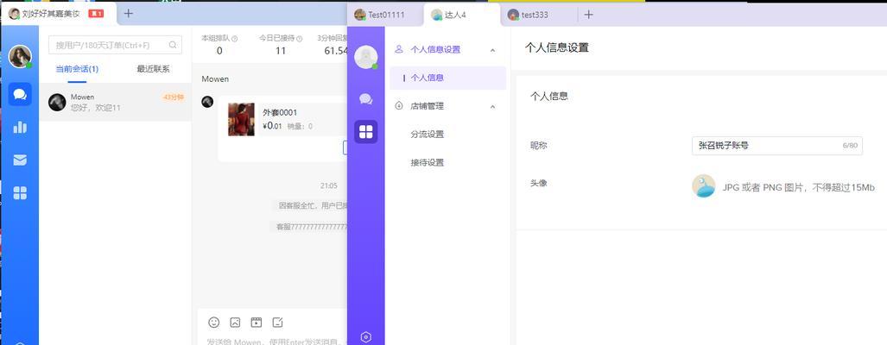Click the send image icon in the chat toolbar
This screenshot has height=345, width=887.
pyautogui.click(x=235, y=323)
